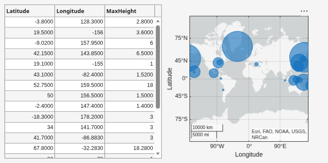This screenshot has height=163, width=328.
Task: Select the longitude cell 159.5000
Action: tap(80, 85)
